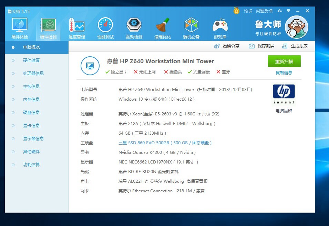329x226 pixels.
Task: Select 硬盘信息 in the sidebar
Action: [37, 112]
